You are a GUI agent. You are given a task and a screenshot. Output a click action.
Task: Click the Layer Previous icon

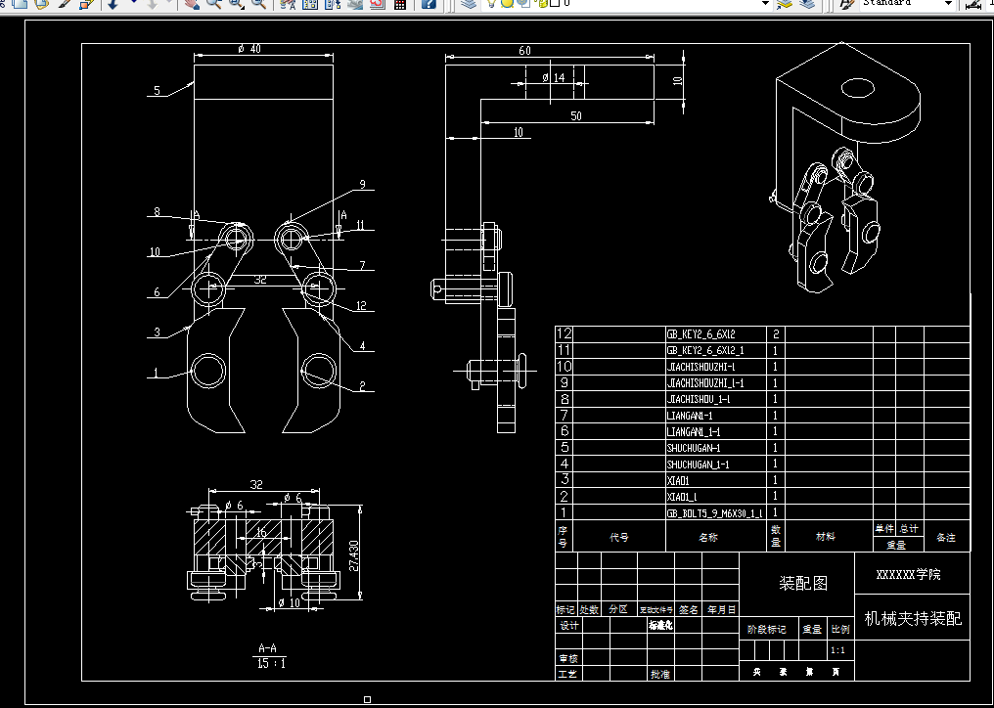807,4
